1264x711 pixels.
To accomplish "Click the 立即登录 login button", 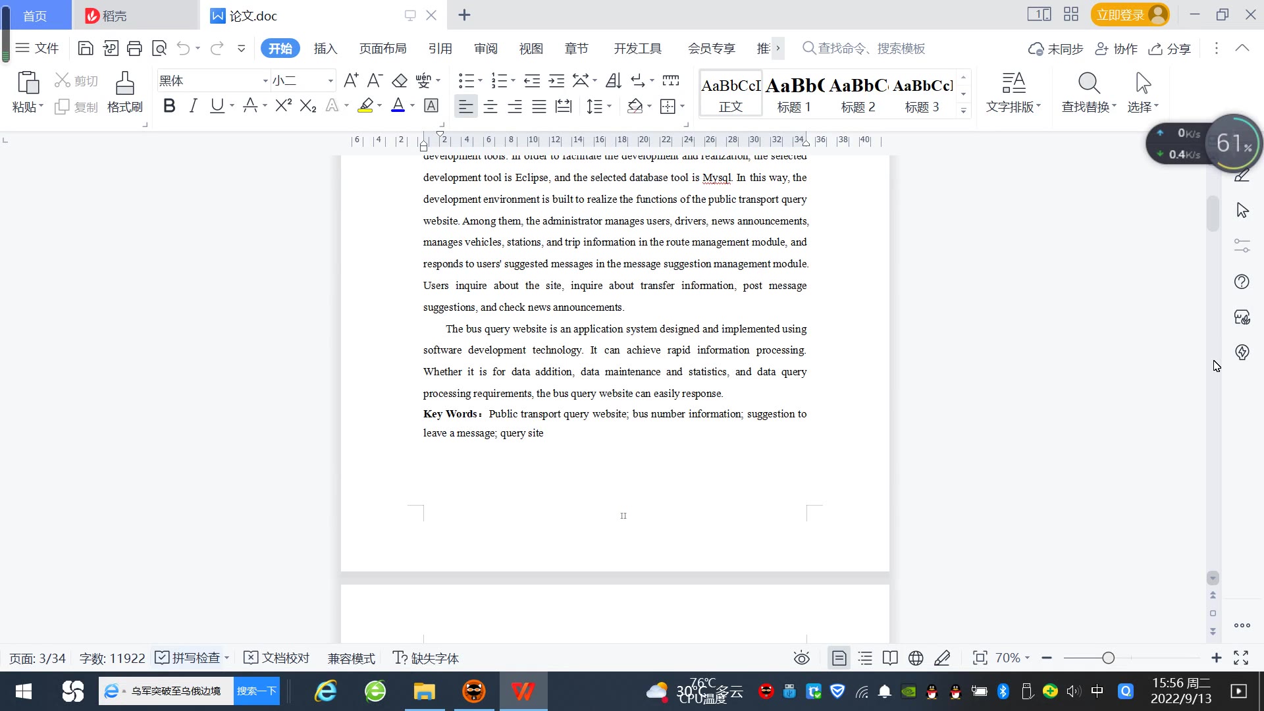I will tap(1120, 14).
